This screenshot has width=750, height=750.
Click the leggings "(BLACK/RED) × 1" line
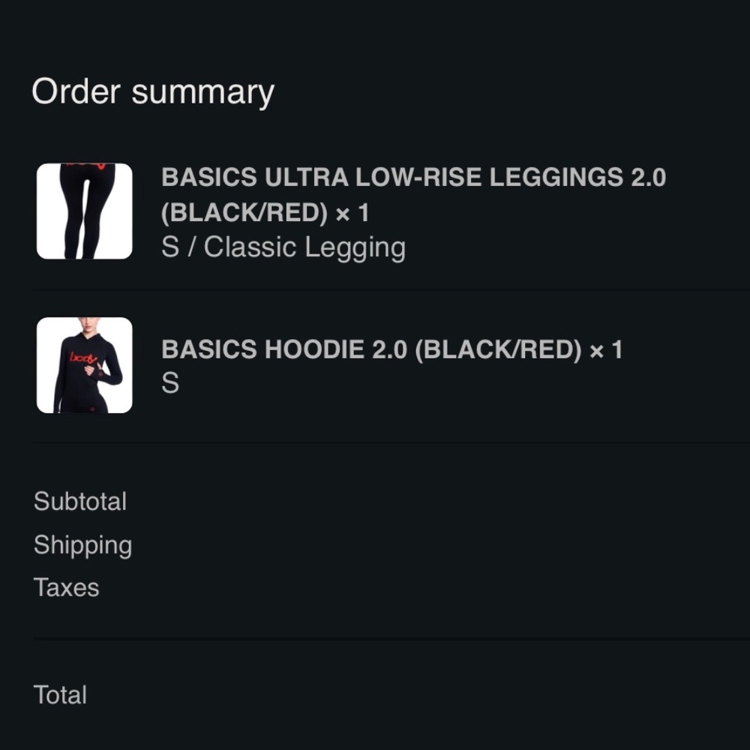click(x=265, y=214)
